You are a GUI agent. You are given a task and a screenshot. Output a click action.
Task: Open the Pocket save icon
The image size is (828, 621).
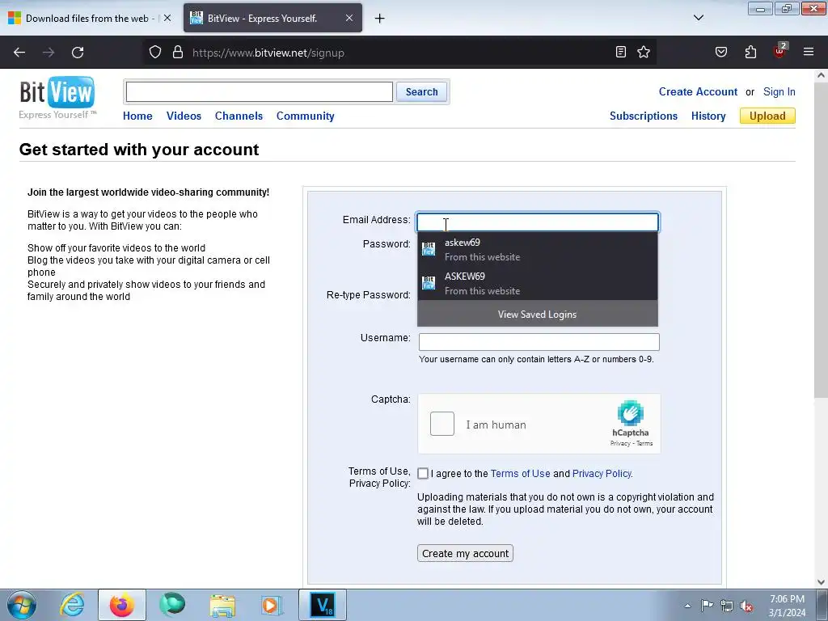click(720, 52)
